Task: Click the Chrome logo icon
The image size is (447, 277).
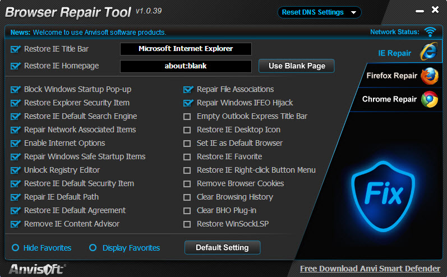Action: [430, 99]
